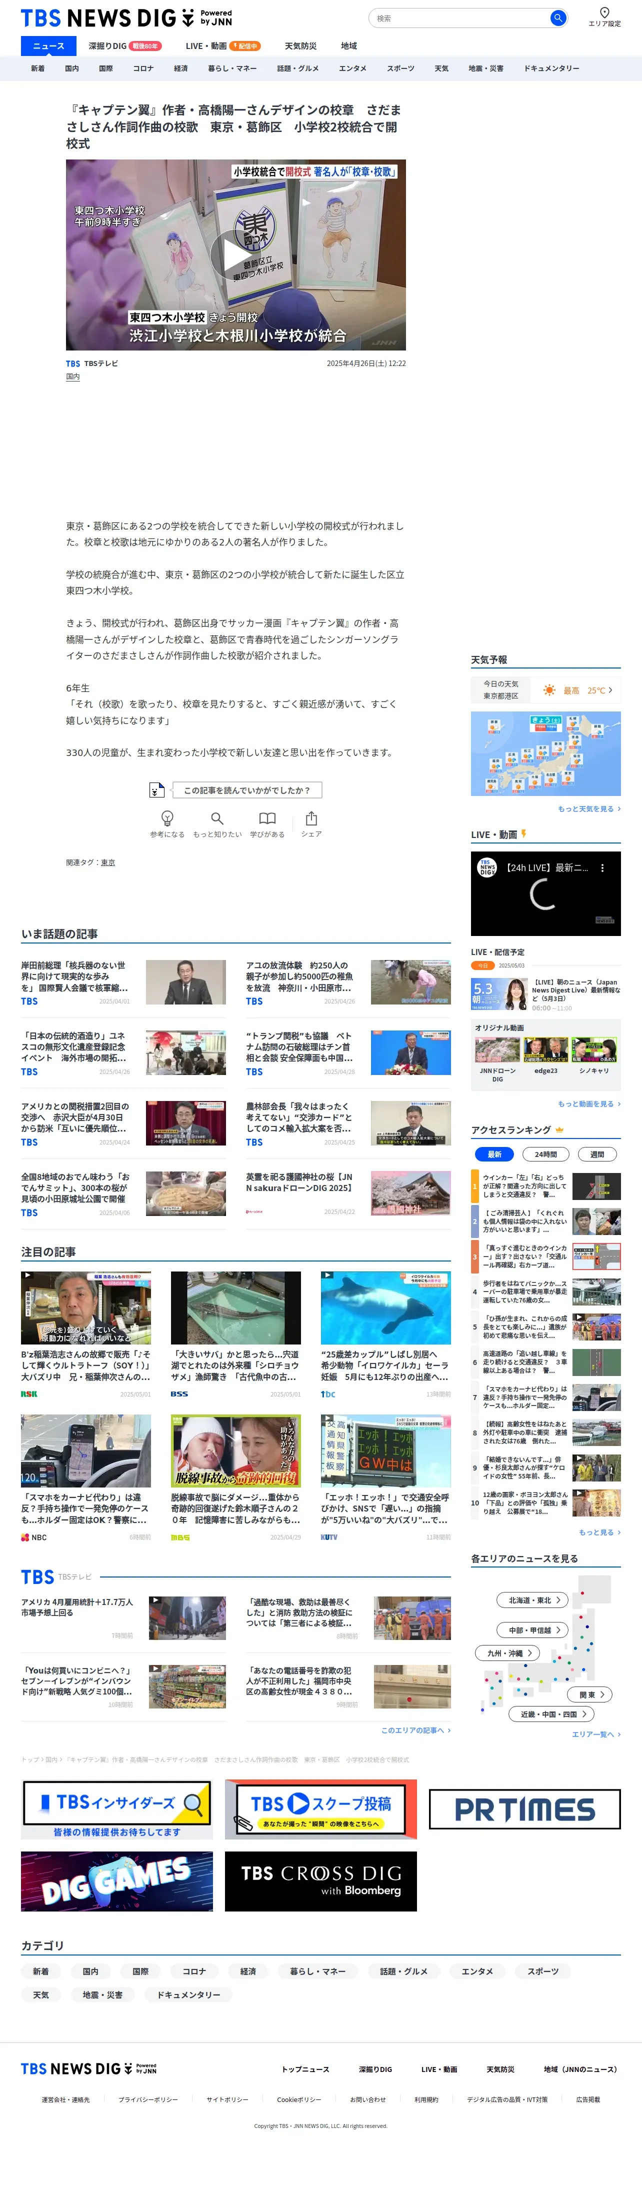Click 暮らし・マネー category pill at bottom

[x=317, y=1971]
